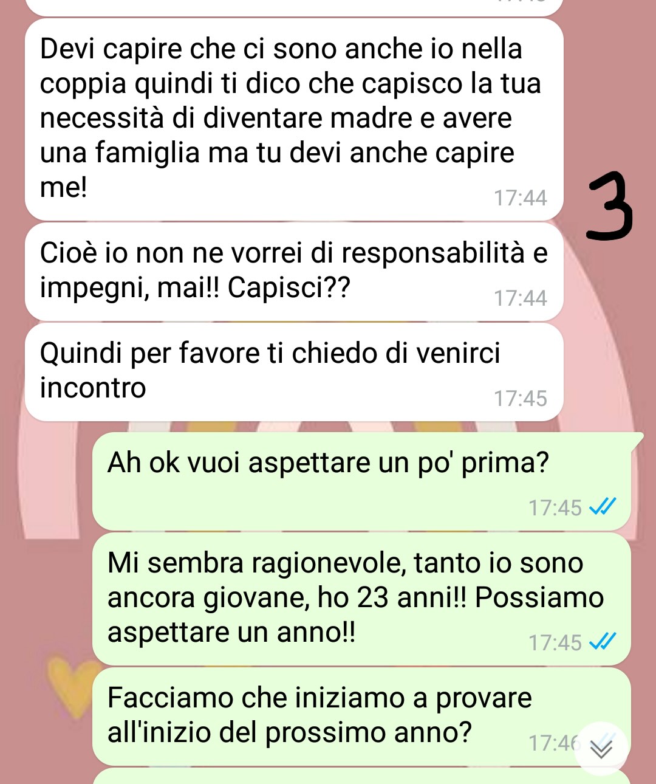Screen dimensions: 656x784
Task: Select the message 'Cioè io non ne vorrei di responsabilità'
Action: pyautogui.click(x=294, y=271)
